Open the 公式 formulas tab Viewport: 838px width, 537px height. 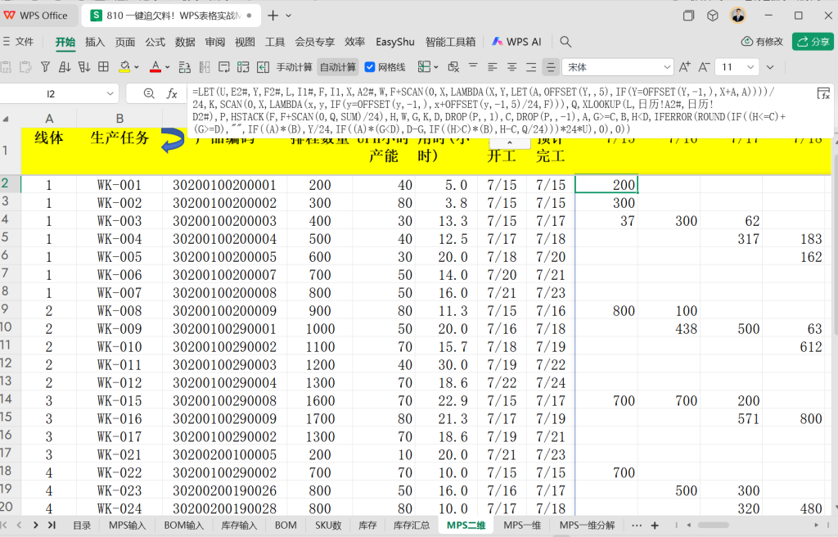tap(155, 42)
